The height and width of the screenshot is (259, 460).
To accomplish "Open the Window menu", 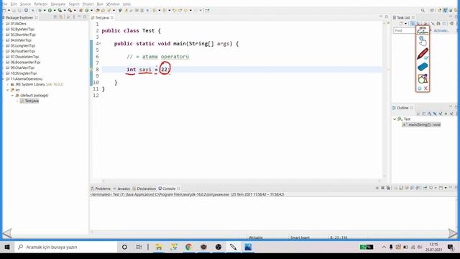I will click(x=113, y=4).
